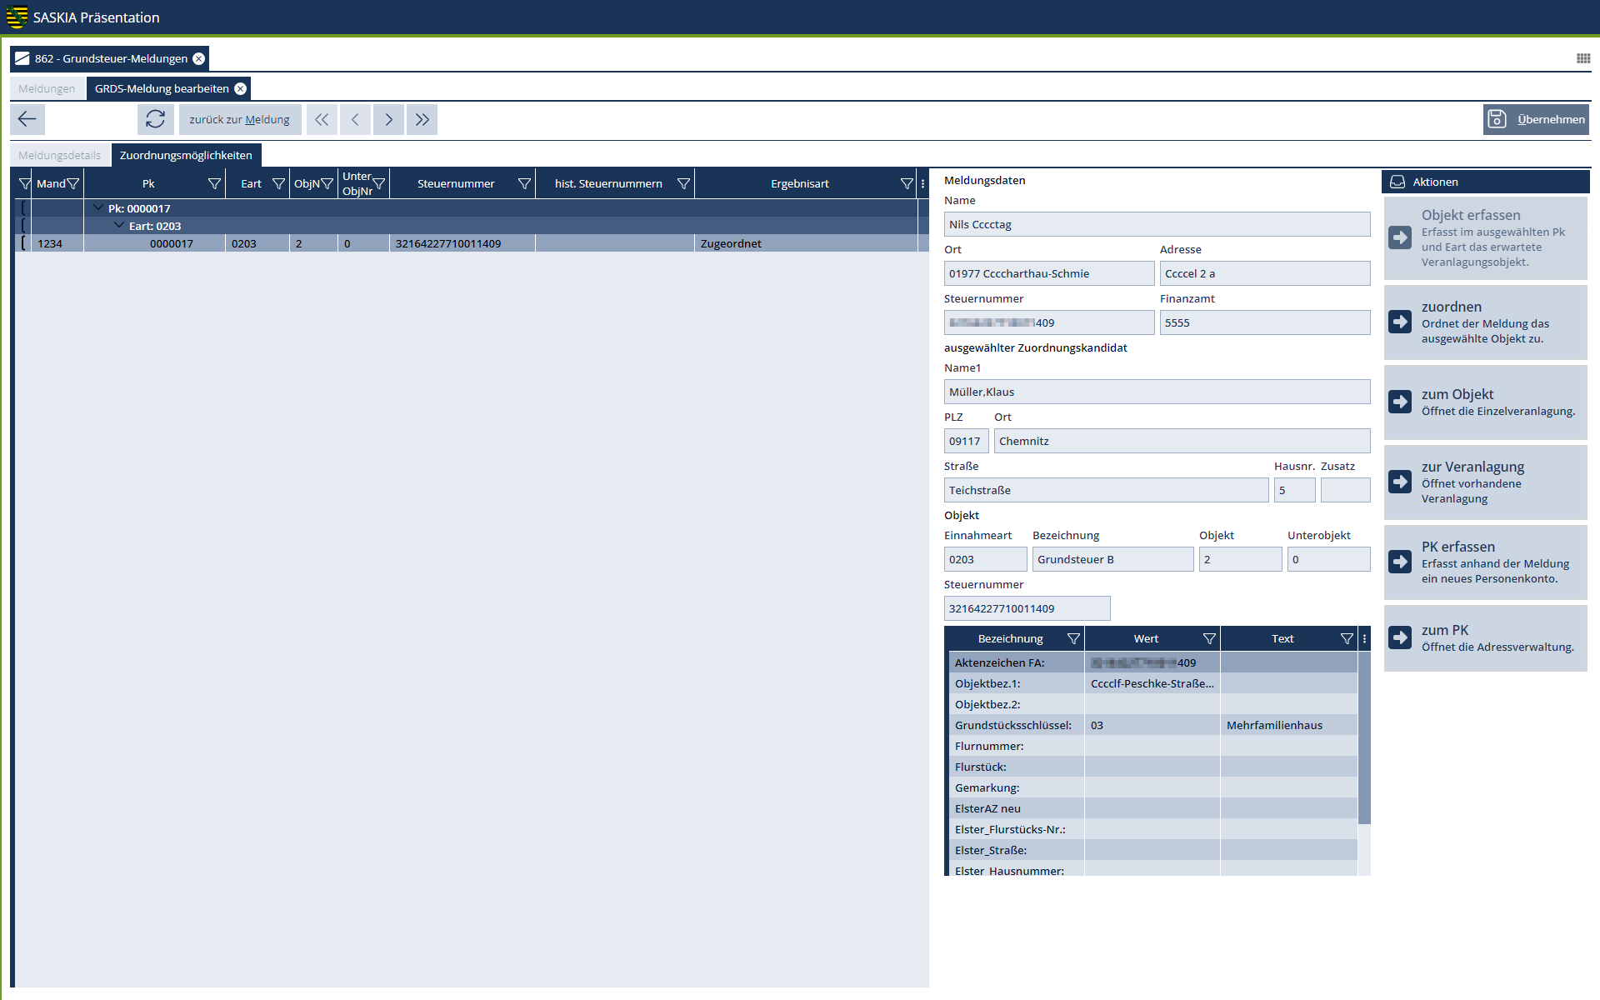Screen dimensions: 1600x1000
Task: Switch to the Meldungen tab
Action: 47,88
